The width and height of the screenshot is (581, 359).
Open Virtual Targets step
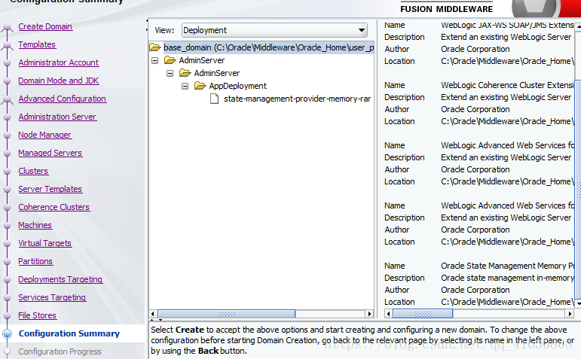(x=44, y=244)
